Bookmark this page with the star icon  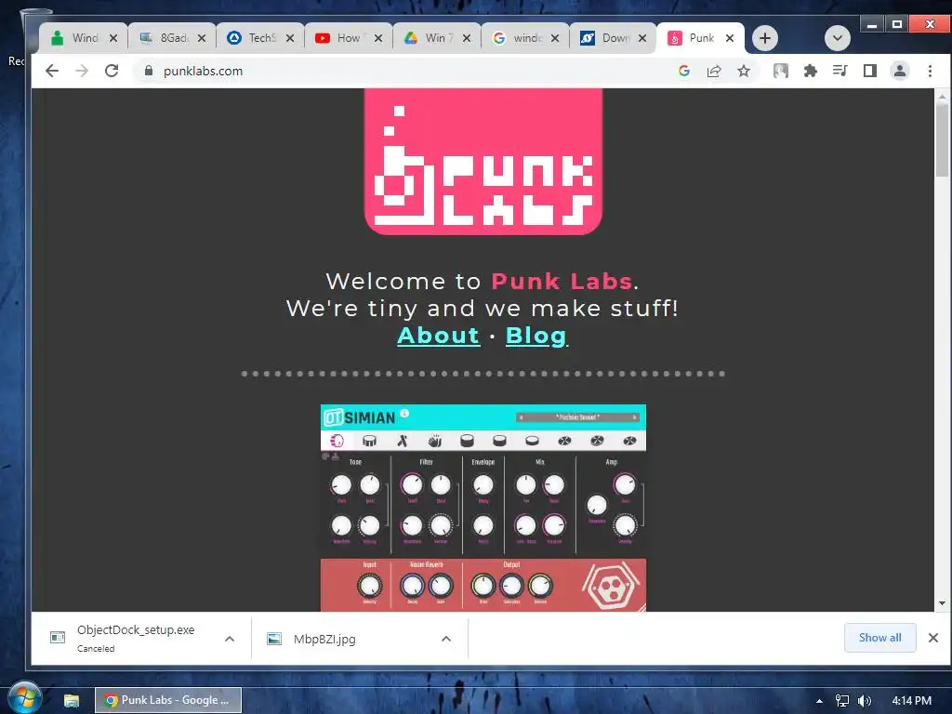[x=744, y=71]
